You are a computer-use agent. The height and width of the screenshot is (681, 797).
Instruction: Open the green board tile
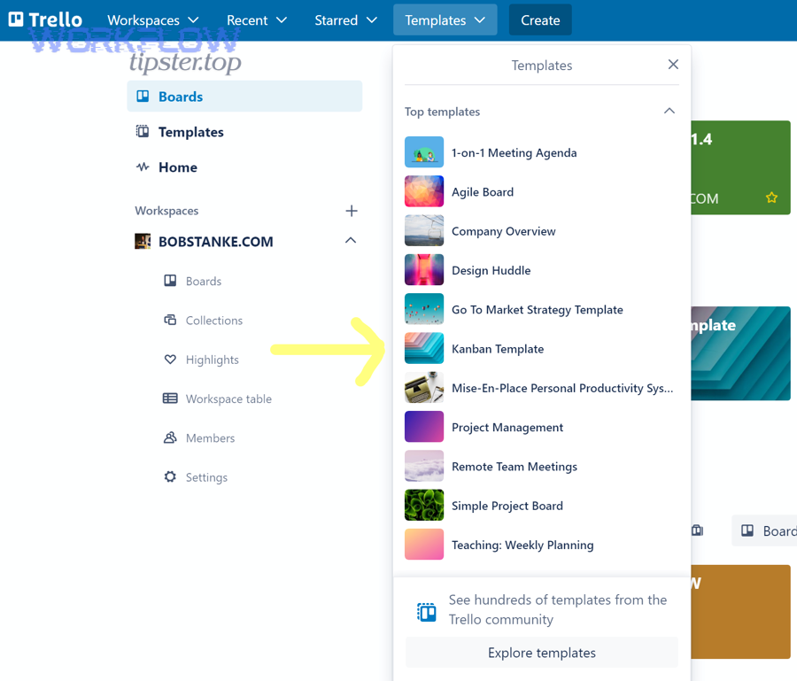coord(740,167)
